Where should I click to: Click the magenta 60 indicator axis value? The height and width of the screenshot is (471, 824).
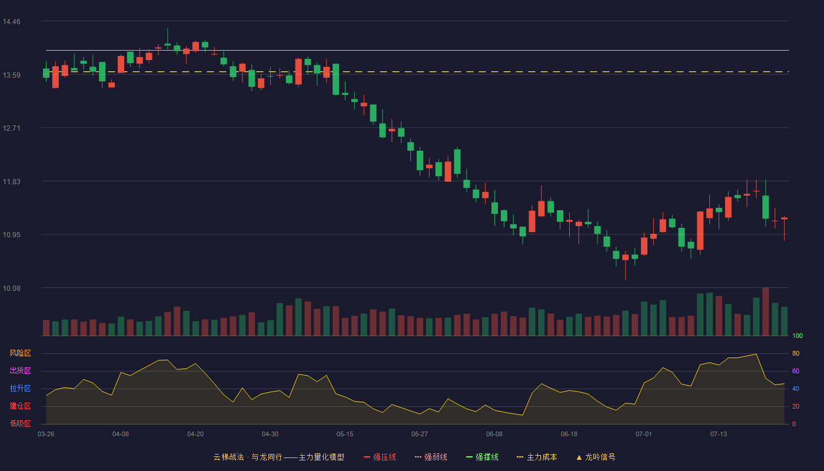pos(796,372)
